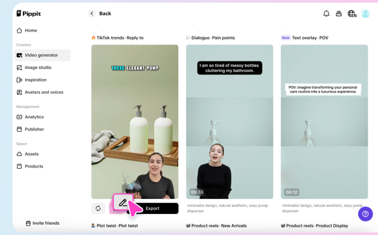Click the Publisher calendar icon

click(x=20, y=129)
